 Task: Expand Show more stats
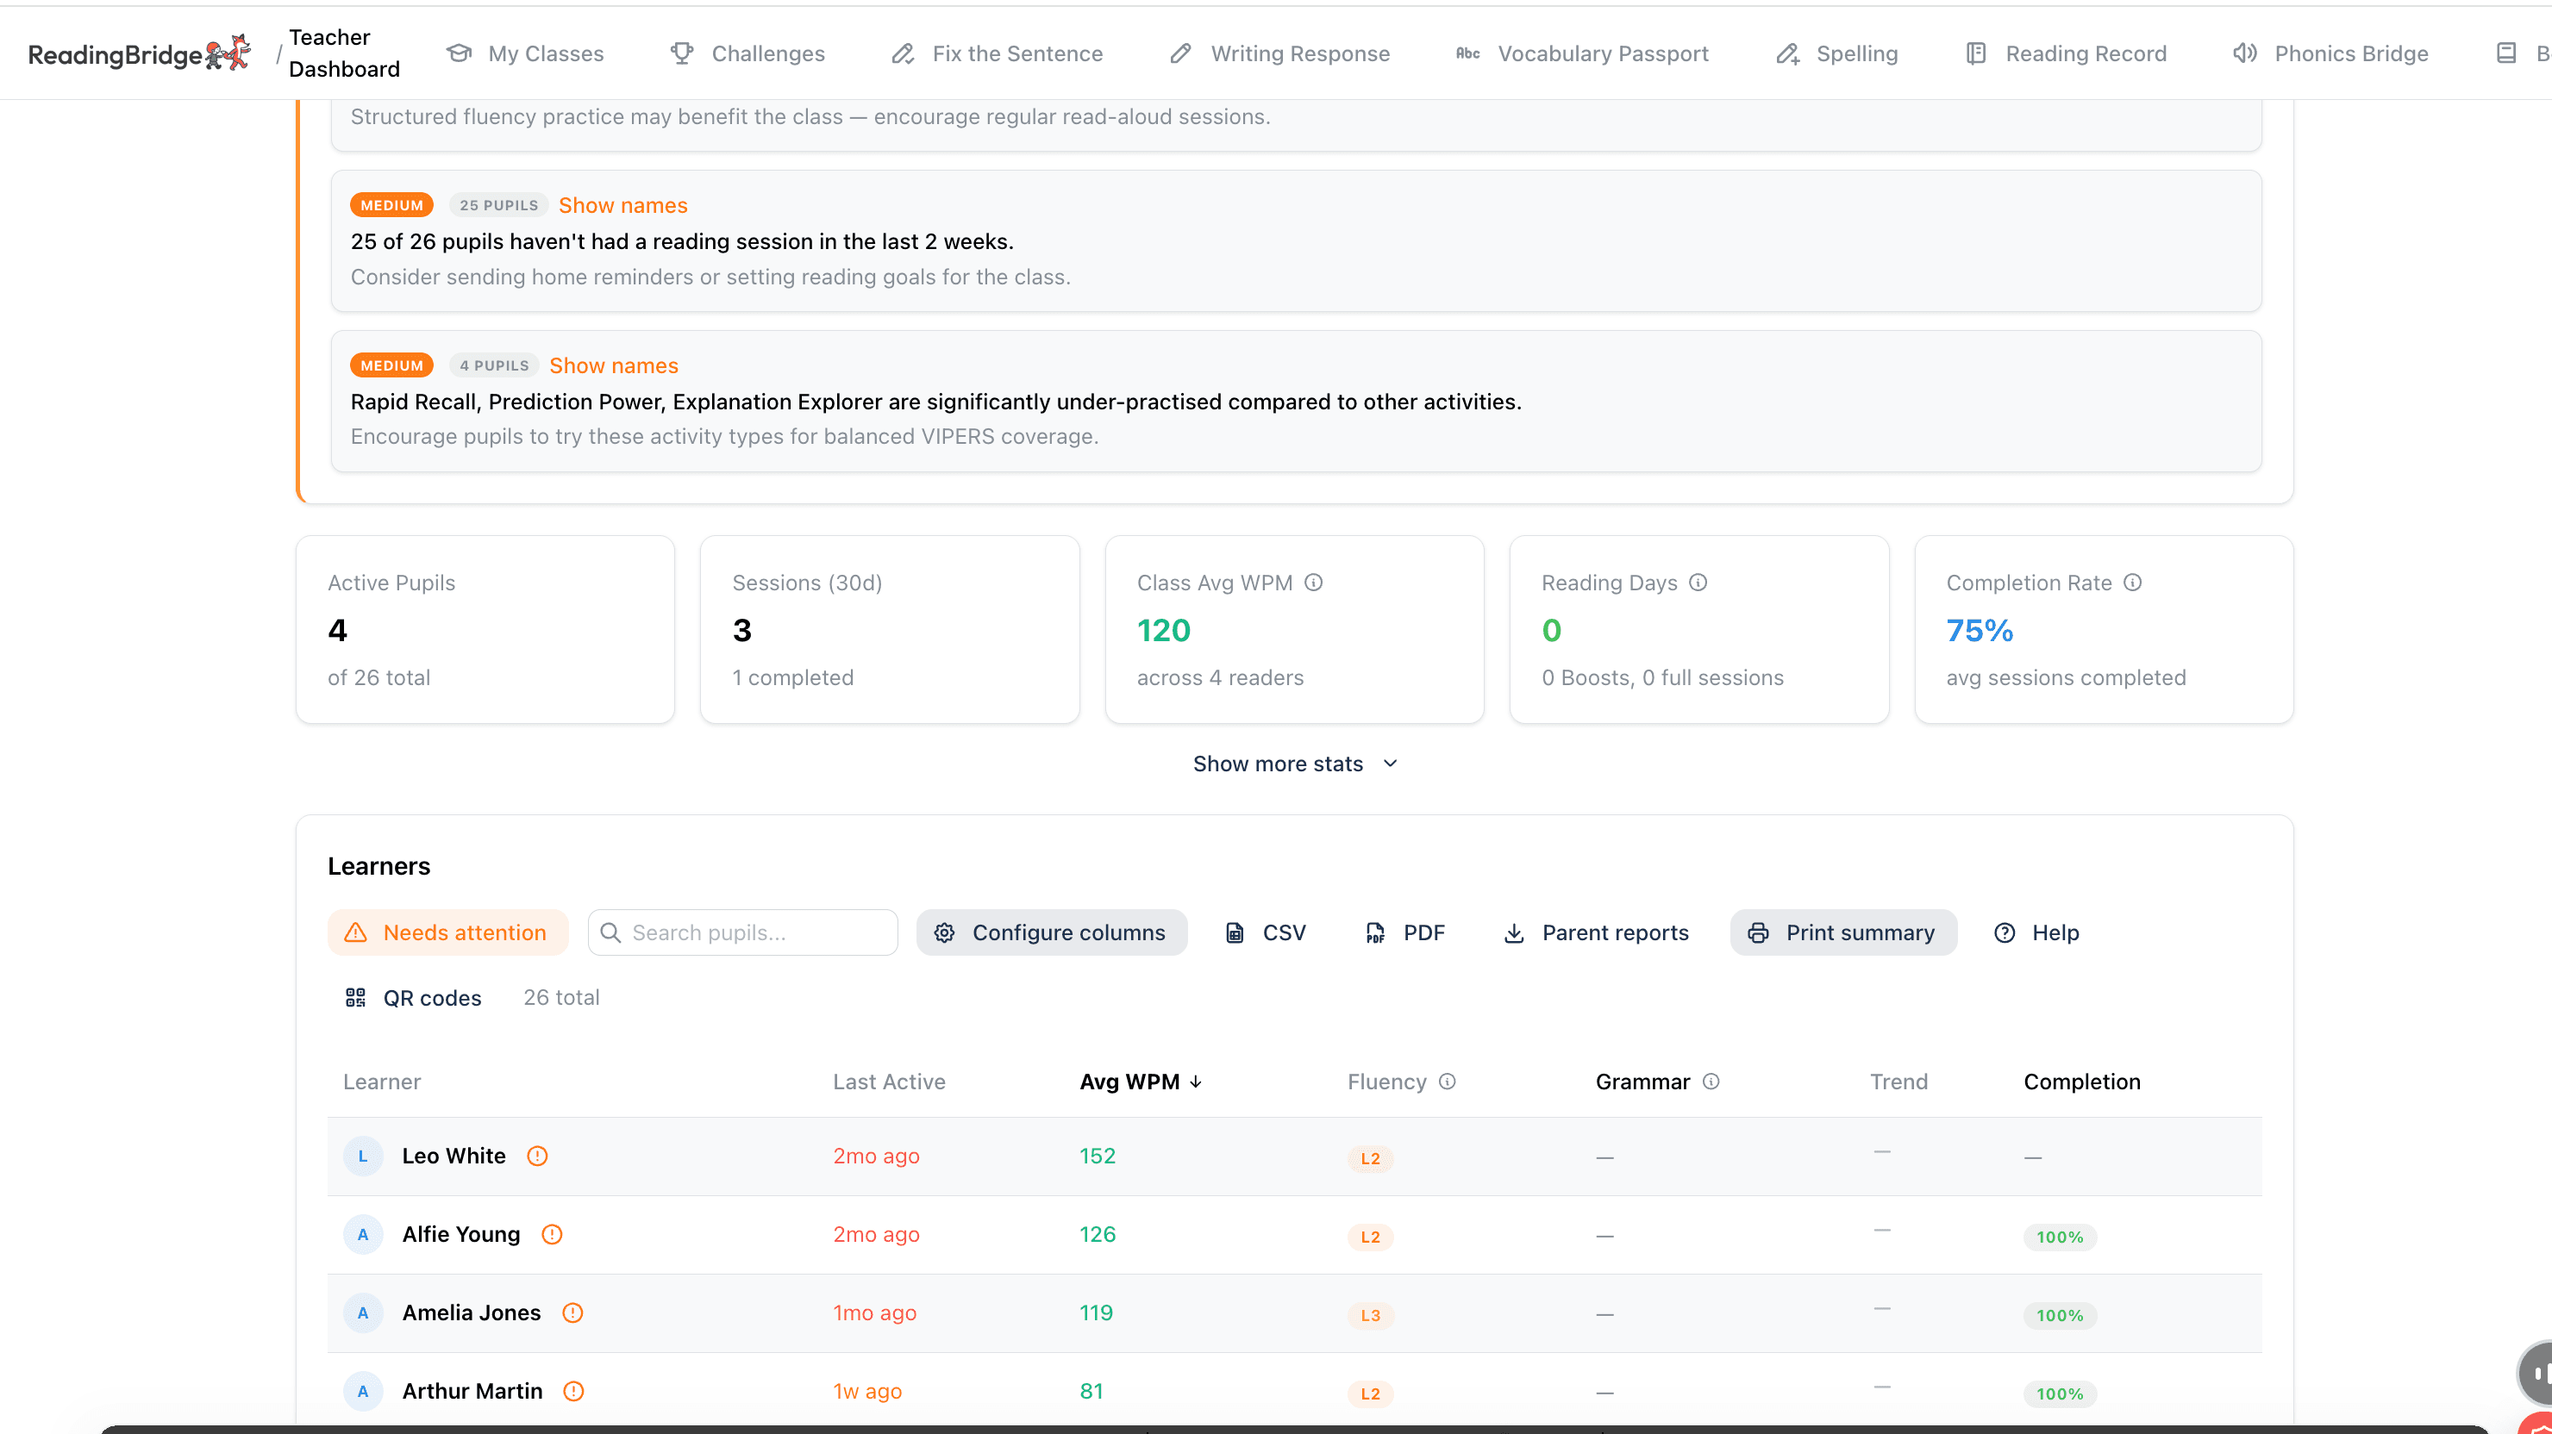(x=1295, y=764)
